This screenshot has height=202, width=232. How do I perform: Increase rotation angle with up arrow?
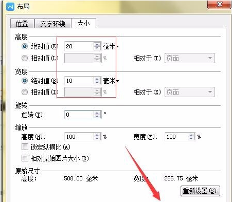pos(97,113)
